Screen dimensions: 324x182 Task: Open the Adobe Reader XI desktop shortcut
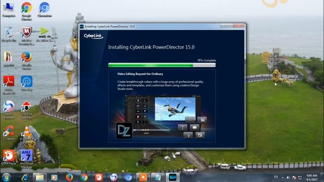click(x=9, y=85)
